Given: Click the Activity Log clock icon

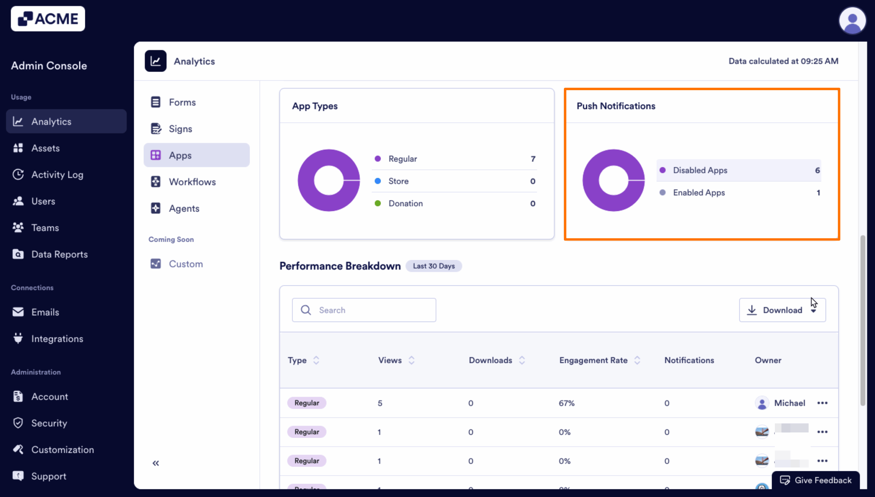Looking at the screenshot, I should (18, 174).
